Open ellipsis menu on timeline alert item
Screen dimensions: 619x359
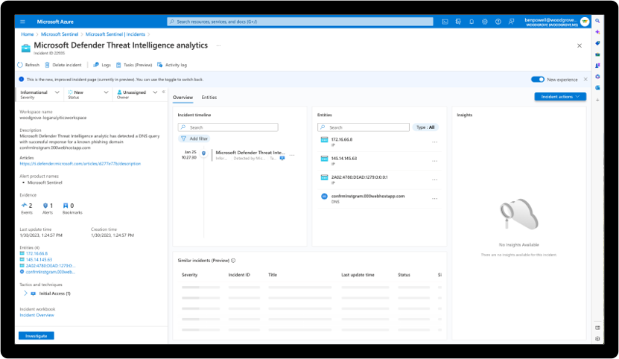292,155
